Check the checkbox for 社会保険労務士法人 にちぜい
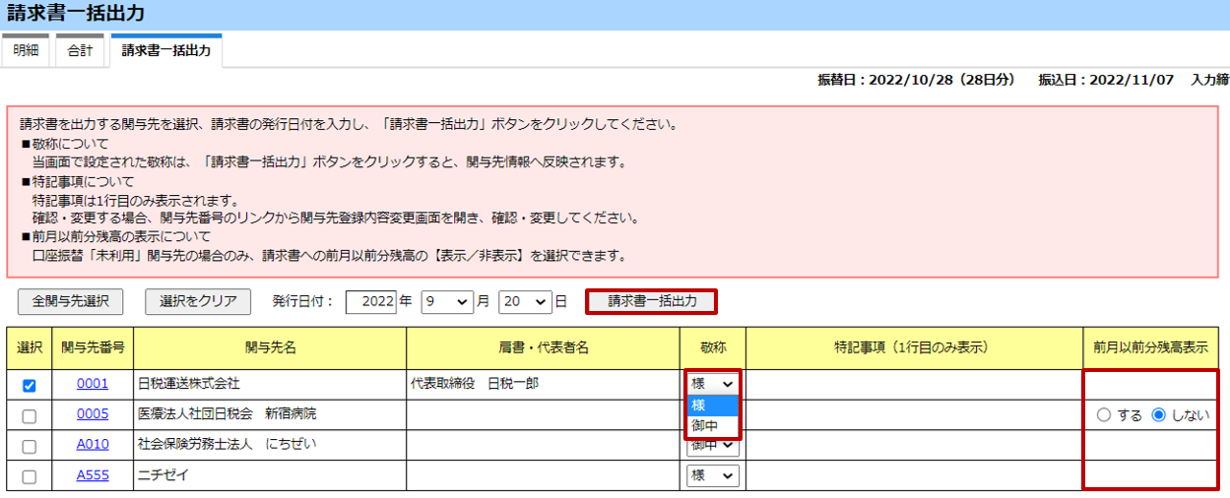The height and width of the screenshot is (498, 1230). [29, 446]
